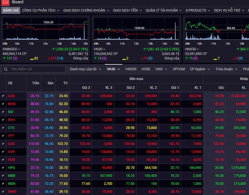Focus the Tìm kiếm CK search field

37,69
